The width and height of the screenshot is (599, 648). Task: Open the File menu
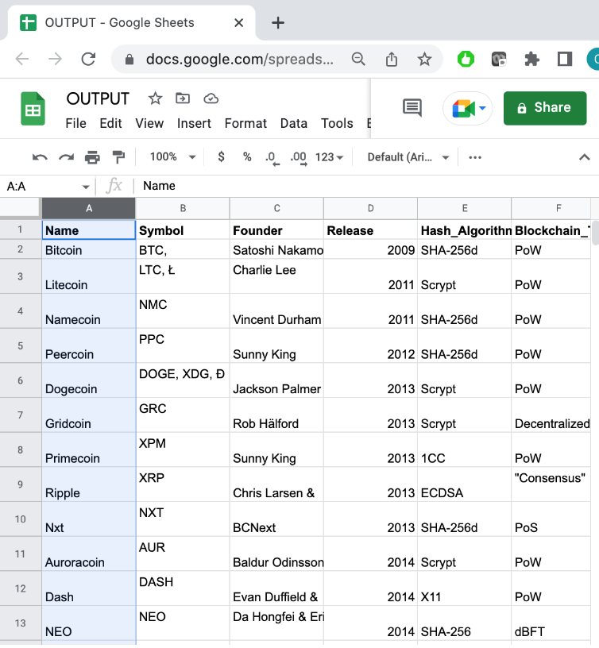pyautogui.click(x=75, y=124)
